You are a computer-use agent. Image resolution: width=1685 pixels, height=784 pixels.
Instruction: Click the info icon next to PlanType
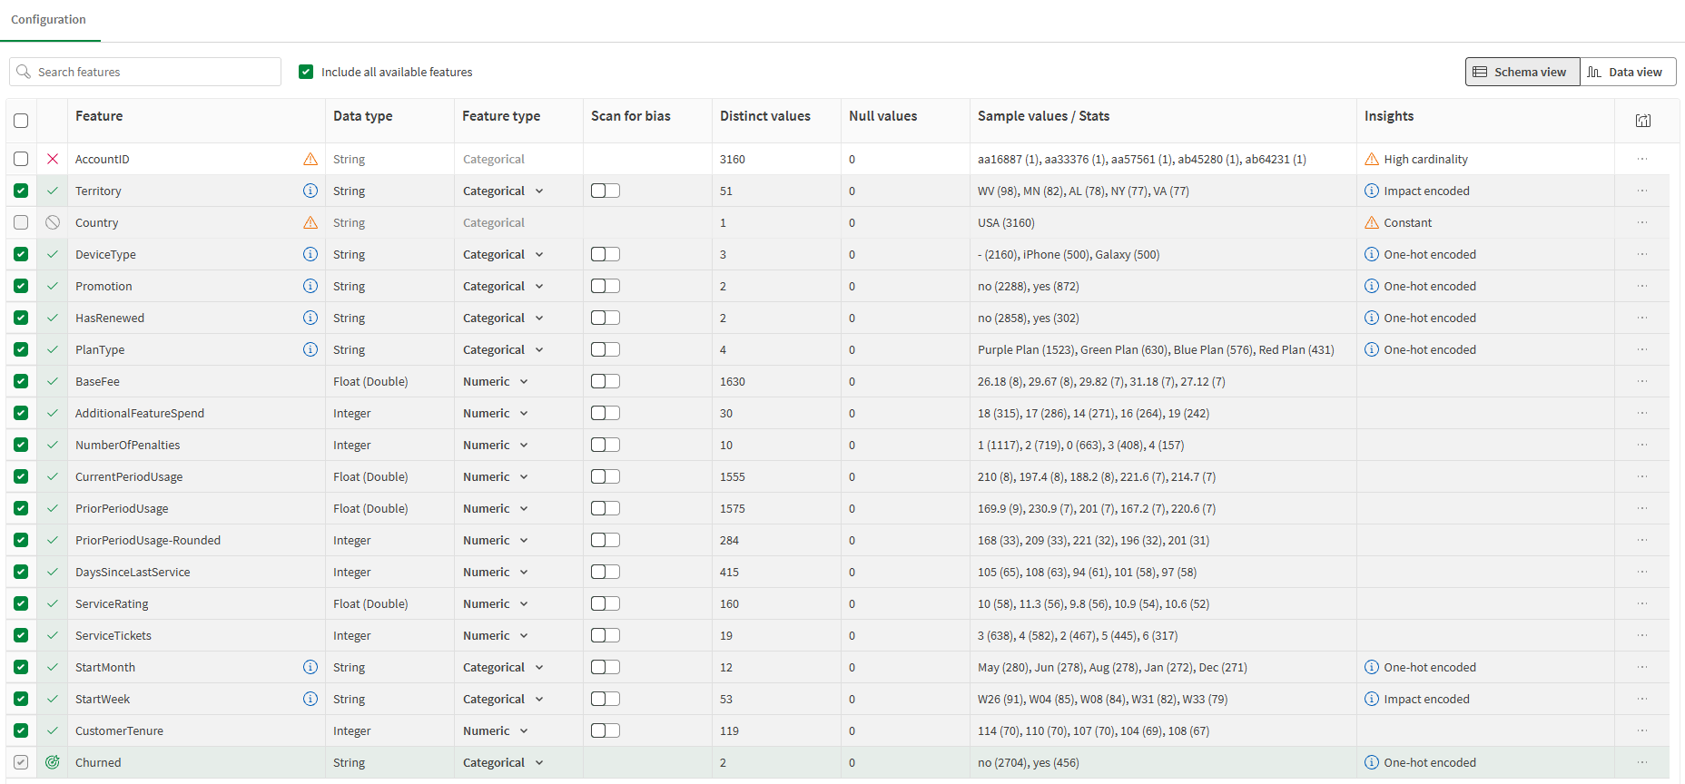point(310,349)
